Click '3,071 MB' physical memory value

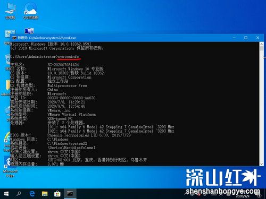(x=56, y=164)
